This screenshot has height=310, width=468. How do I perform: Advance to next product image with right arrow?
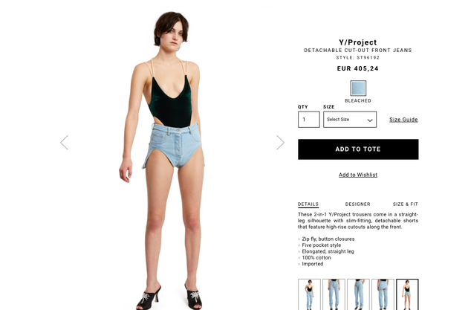tap(280, 142)
